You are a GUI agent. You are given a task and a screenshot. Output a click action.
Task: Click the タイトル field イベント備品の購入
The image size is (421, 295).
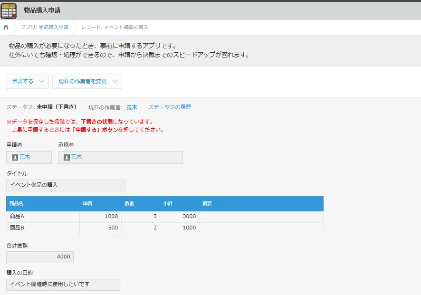click(66, 185)
